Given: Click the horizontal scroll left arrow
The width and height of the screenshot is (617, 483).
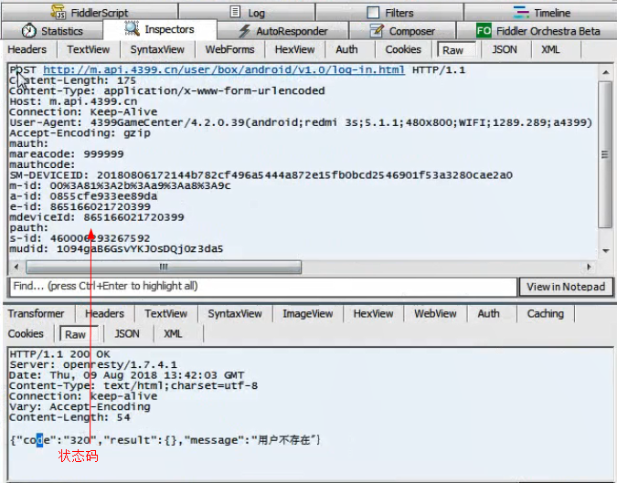Looking at the screenshot, I should 16,267.
